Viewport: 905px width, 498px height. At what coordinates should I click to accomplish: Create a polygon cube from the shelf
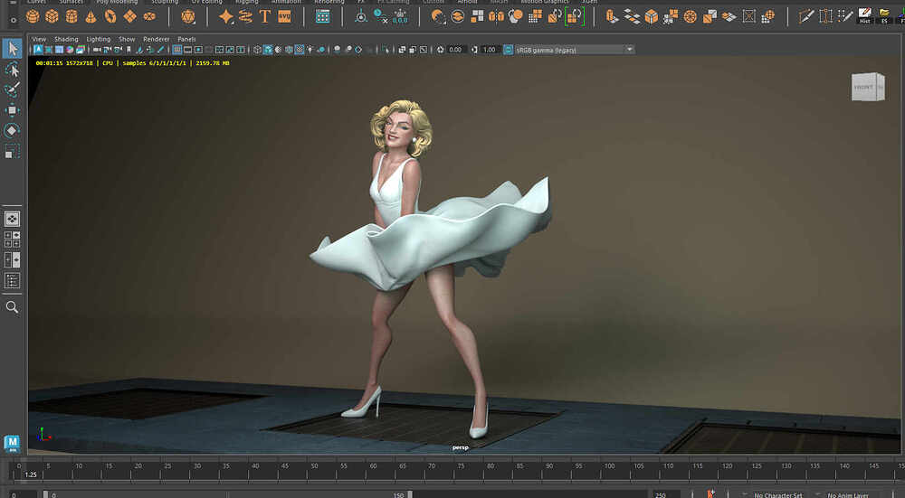point(52,16)
